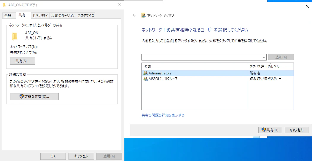Click the large ABE_ON folder icon
This screenshot has width=312, height=161.
pos(14,36)
